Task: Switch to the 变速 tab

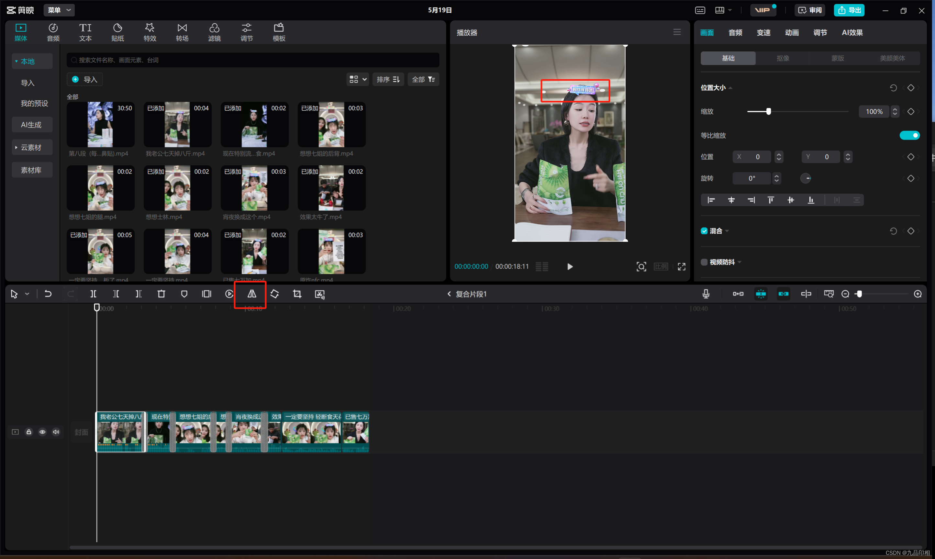Action: (x=763, y=32)
